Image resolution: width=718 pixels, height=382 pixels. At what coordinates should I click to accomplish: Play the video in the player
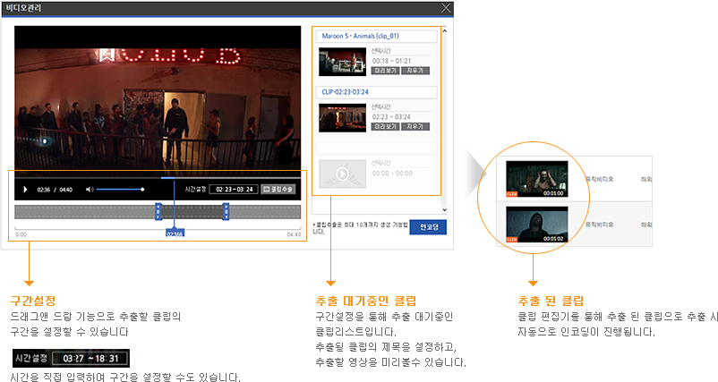click(25, 190)
